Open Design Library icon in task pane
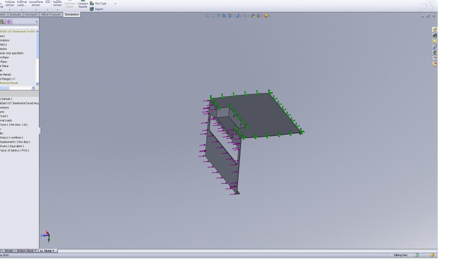The width and height of the screenshot is (459, 278). pos(435,35)
